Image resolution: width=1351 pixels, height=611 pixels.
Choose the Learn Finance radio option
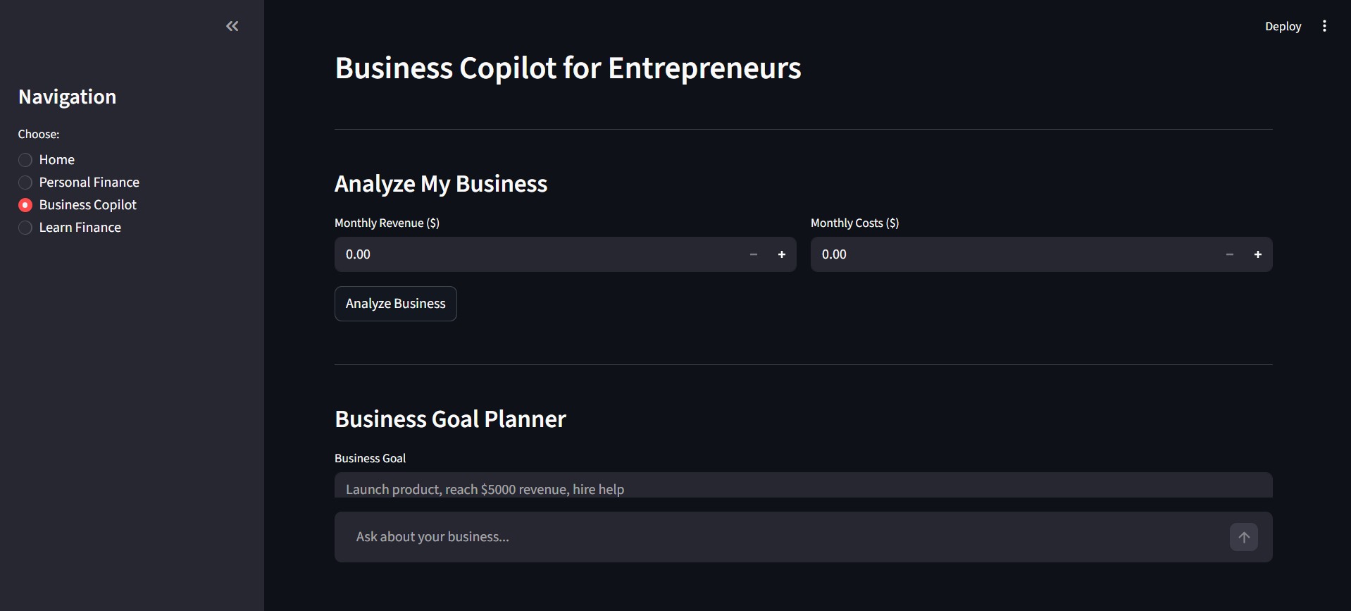25,228
